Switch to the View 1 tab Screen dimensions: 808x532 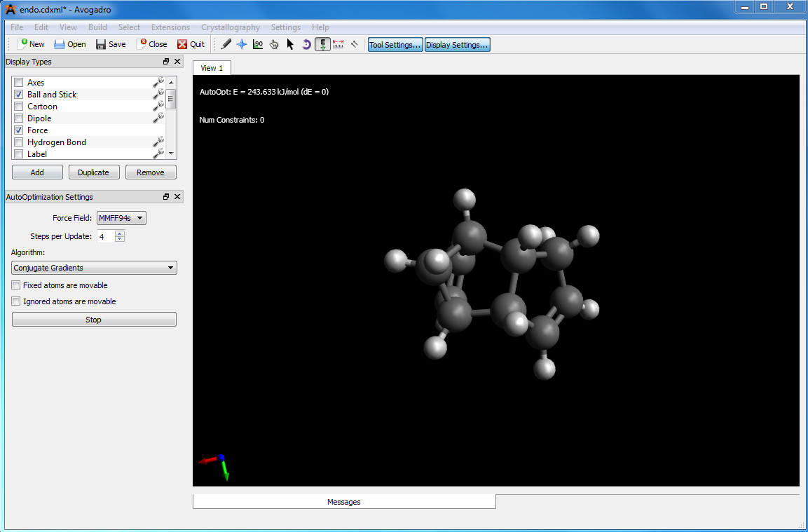[212, 68]
